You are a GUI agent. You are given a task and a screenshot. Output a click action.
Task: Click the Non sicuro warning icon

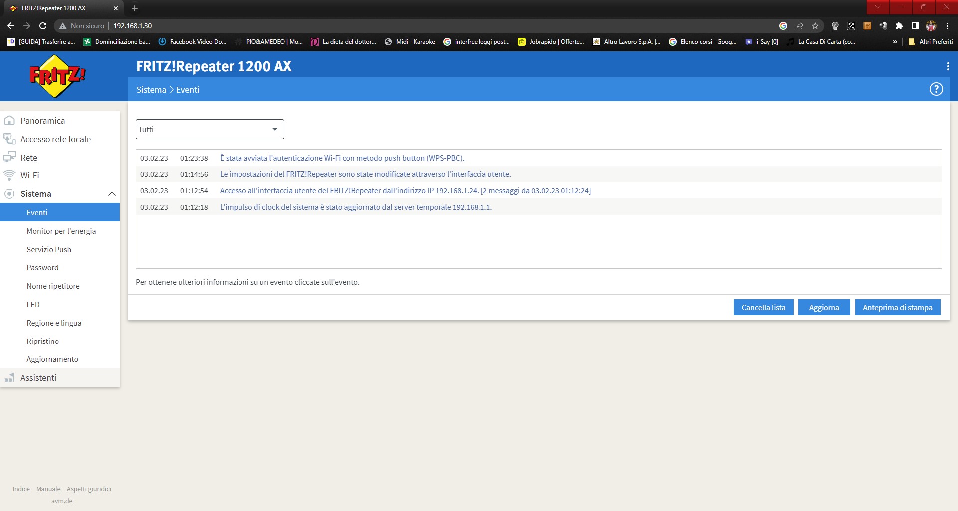[63, 26]
